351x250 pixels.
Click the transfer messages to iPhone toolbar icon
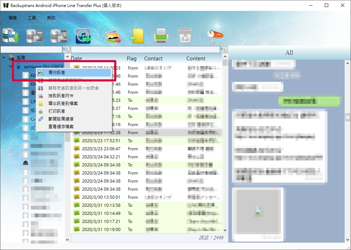(59, 36)
